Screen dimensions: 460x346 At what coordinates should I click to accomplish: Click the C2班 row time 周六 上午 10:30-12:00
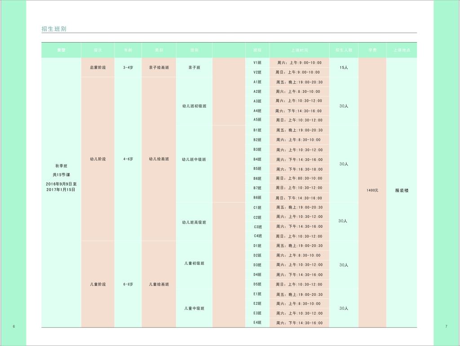[299, 216]
